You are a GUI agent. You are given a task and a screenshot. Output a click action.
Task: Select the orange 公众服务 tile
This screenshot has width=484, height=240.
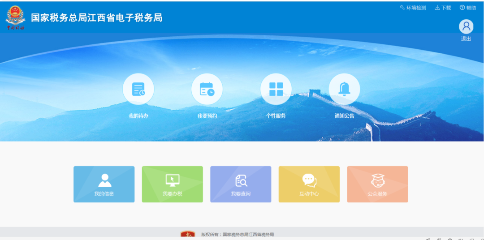pos(377,184)
